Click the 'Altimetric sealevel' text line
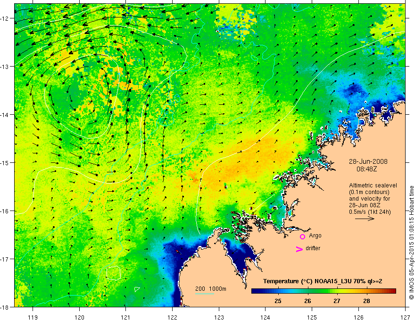415x321 pixels. pos(373,186)
